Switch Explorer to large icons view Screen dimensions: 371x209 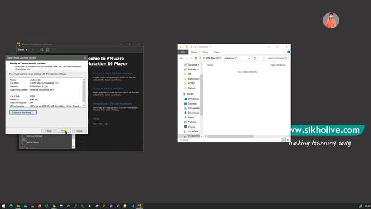(x=288, y=140)
